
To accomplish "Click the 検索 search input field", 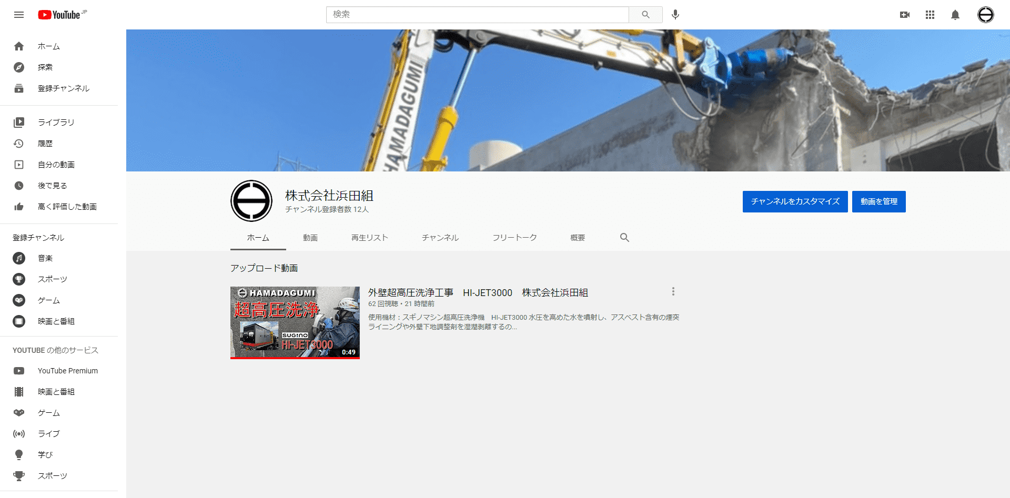I will tap(478, 15).
